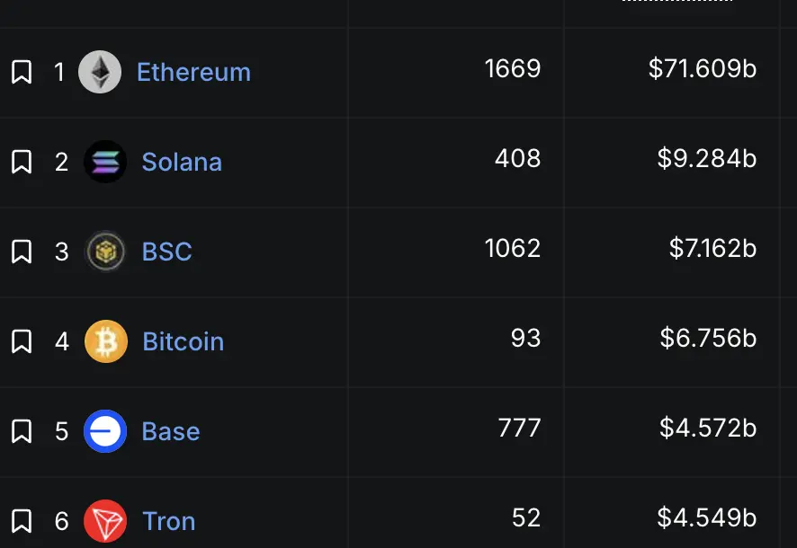Bookmark the Solana row
This screenshot has height=548, width=797.
[x=22, y=162]
